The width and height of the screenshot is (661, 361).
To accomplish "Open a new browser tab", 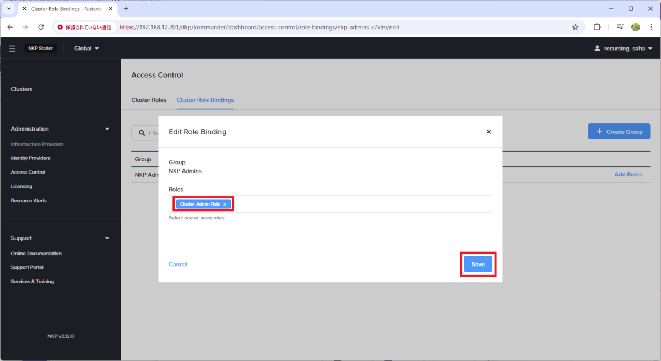I will pyautogui.click(x=126, y=9).
